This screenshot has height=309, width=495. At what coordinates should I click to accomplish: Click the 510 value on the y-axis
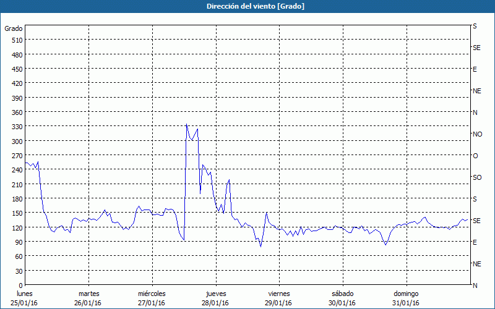pyautogui.click(x=16, y=40)
